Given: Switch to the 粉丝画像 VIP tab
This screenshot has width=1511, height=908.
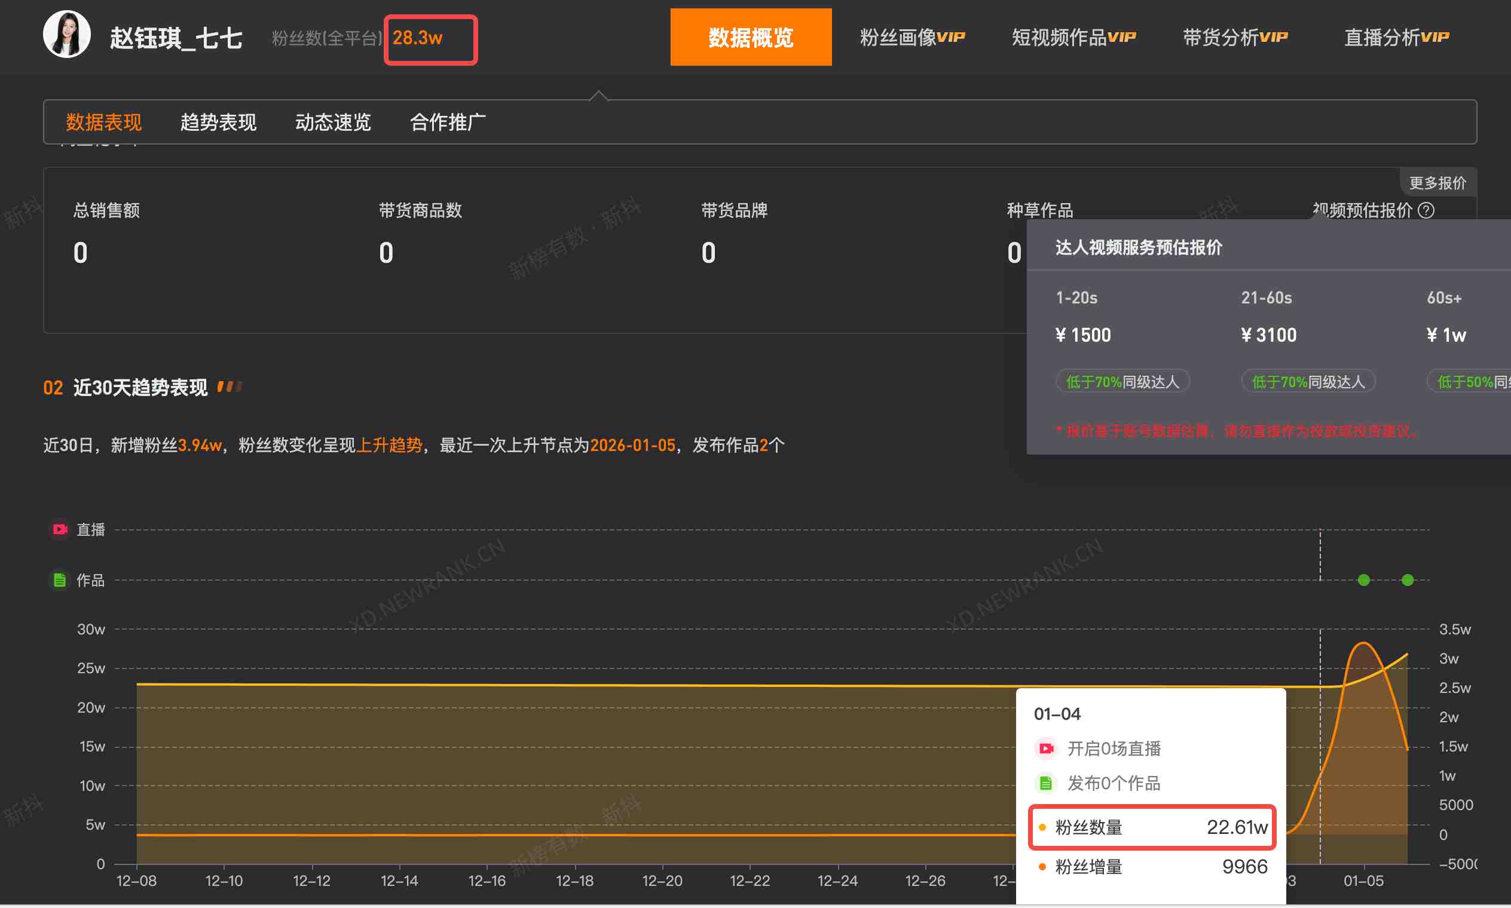Looking at the screenshot, I should pos(912,37).
